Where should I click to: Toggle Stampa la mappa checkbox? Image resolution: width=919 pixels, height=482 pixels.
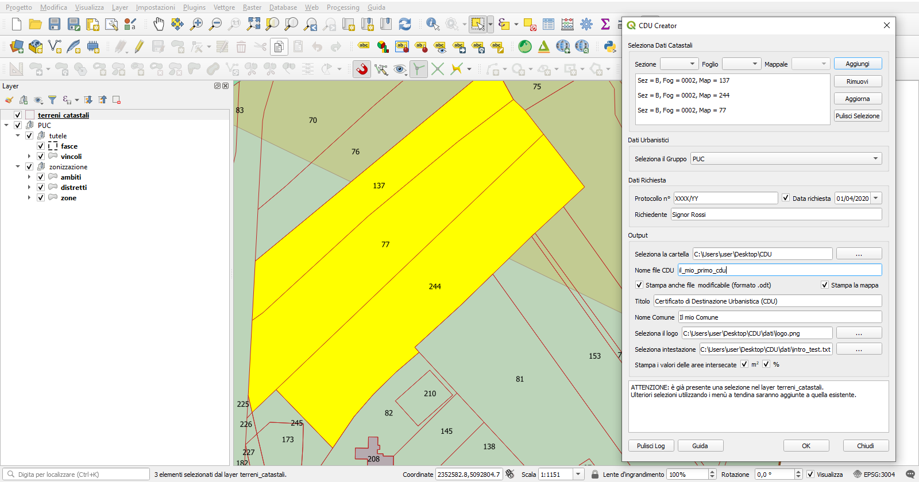click(x=825, y=285)
